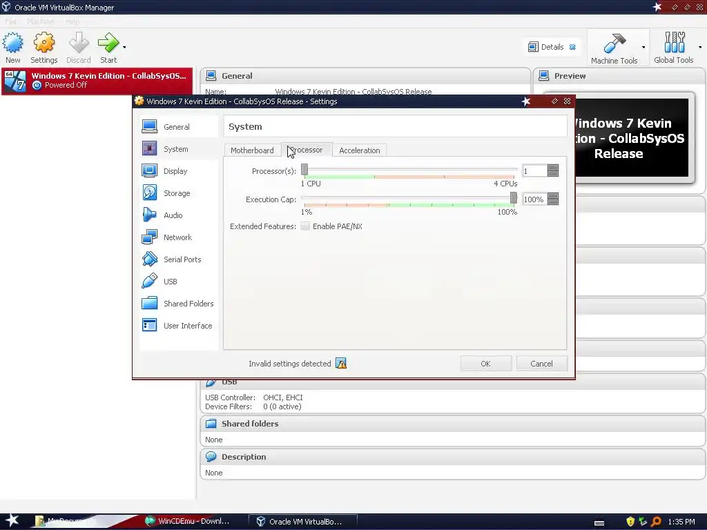Open the USB settings category

179,282
